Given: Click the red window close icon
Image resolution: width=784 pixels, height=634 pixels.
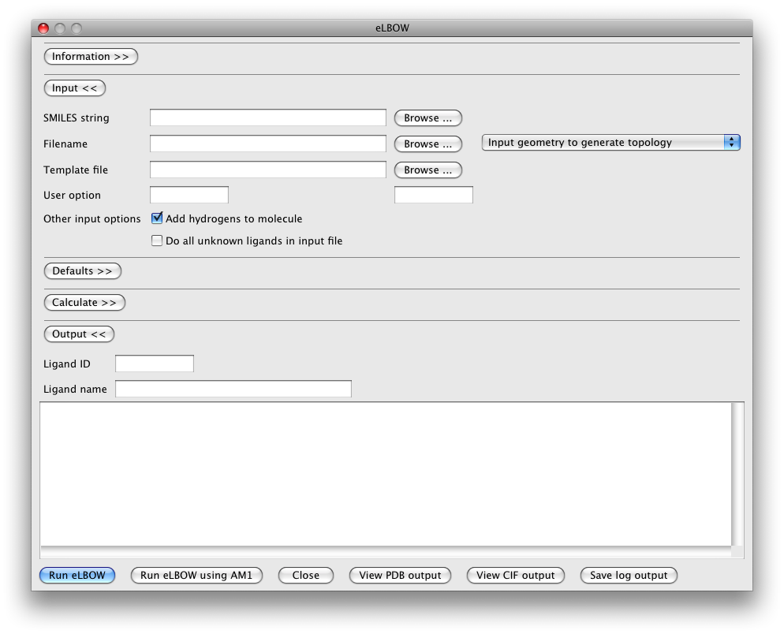Looking at the screenshot, I should pyautogui.click(x=43, y=28).
